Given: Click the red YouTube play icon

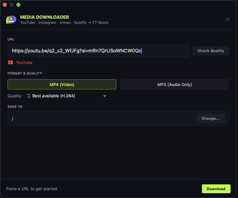Looking at the screenshot, I should pyautogui.click(x=11, y=63).
